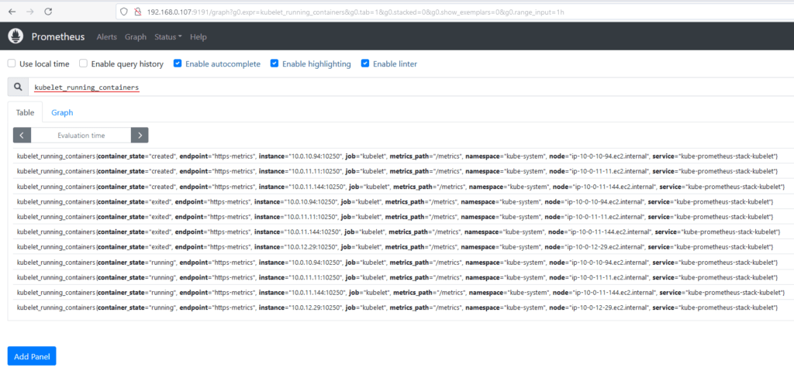Select exited row for instance 10.0.12.29:10250
The height and width of the screenshot is (381, 794).
402,247
